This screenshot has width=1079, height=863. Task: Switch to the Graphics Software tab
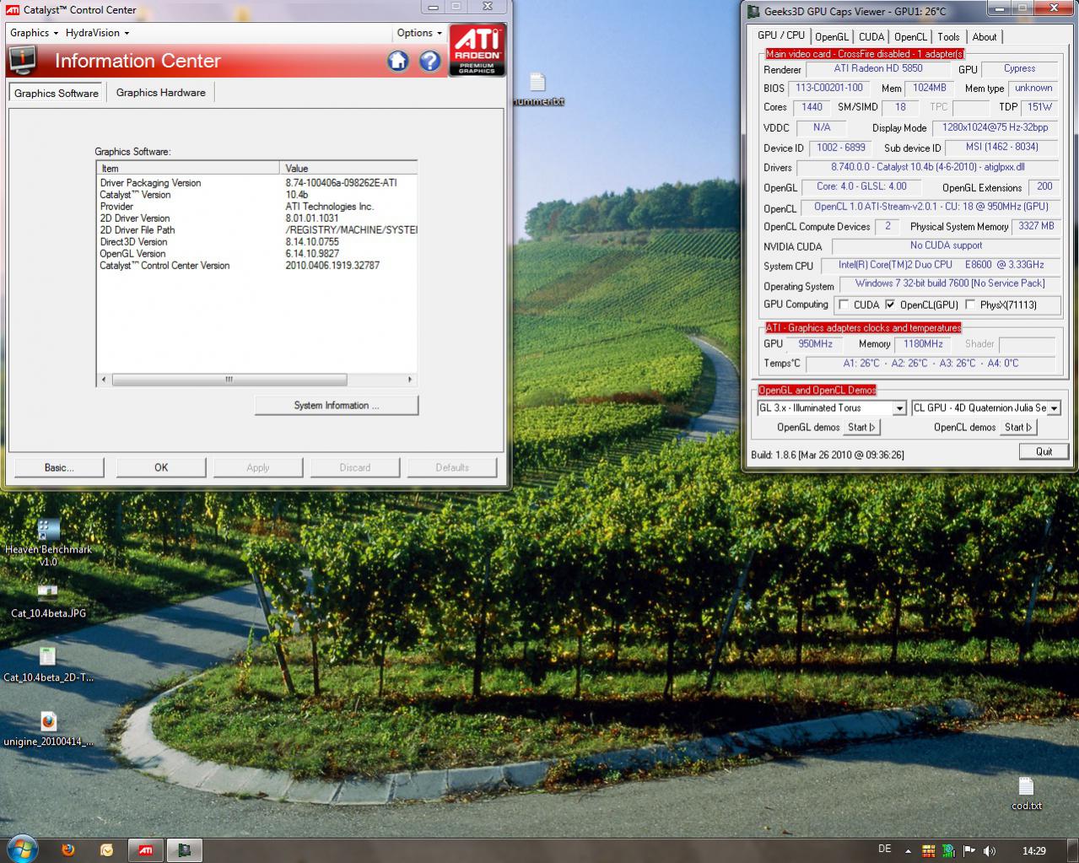(x=57, y=93)
